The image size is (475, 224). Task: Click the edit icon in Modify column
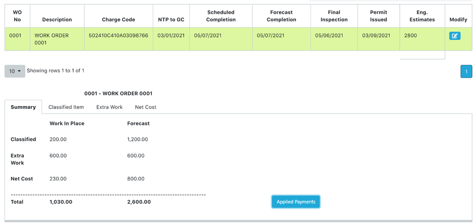click(x=455, y=36)
